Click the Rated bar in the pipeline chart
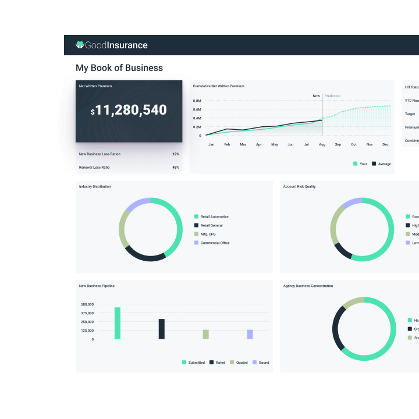Viewport: 419px width, 419px height. 162,329
